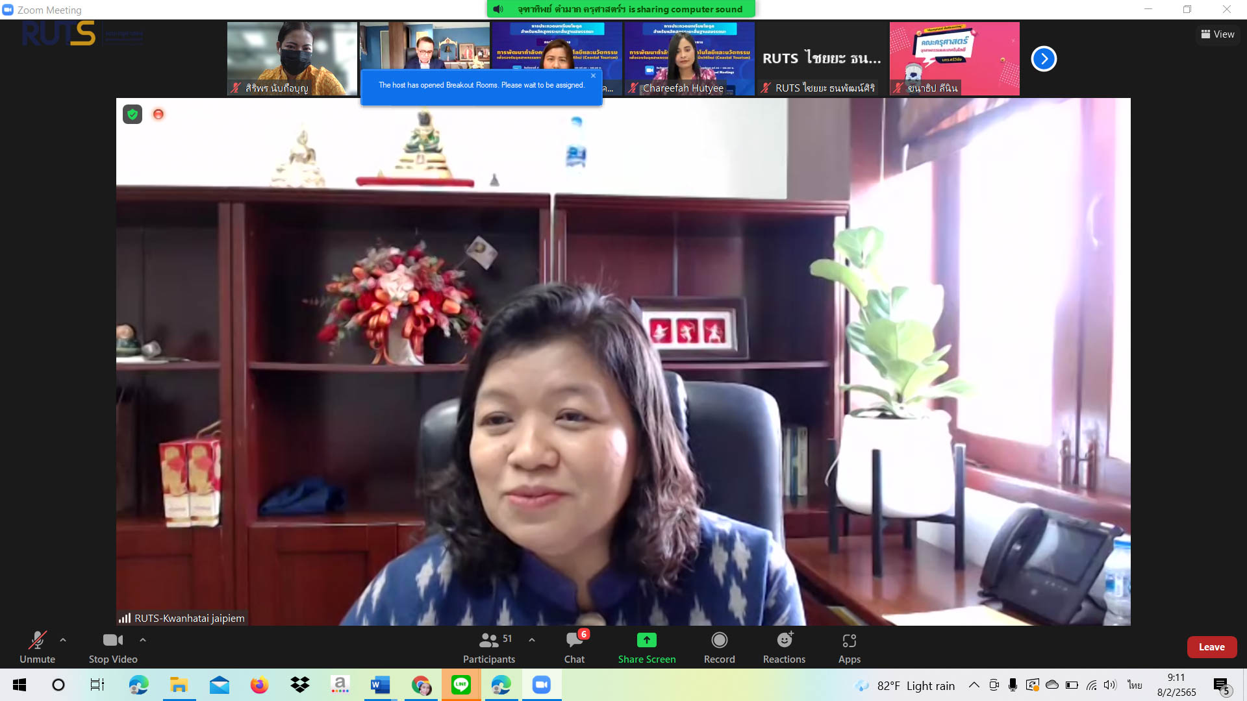1247x701 pixels.
Task: Open battery status in tray
Action: (1072, 685)
